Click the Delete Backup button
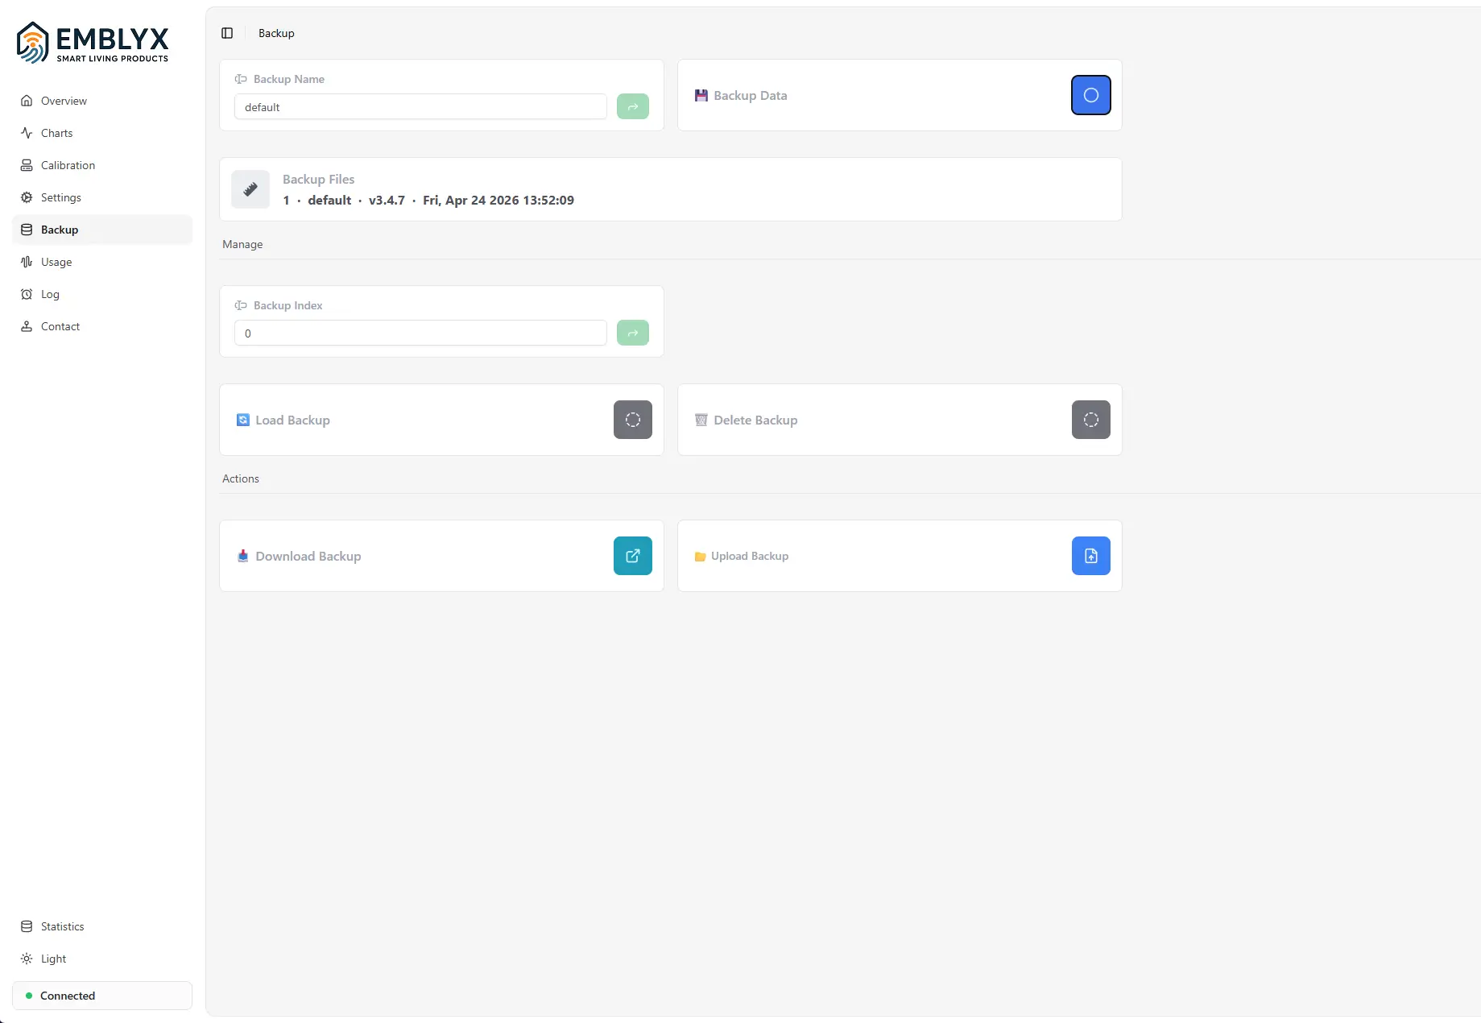1481x1023 pixels. tap(1091, 420)
